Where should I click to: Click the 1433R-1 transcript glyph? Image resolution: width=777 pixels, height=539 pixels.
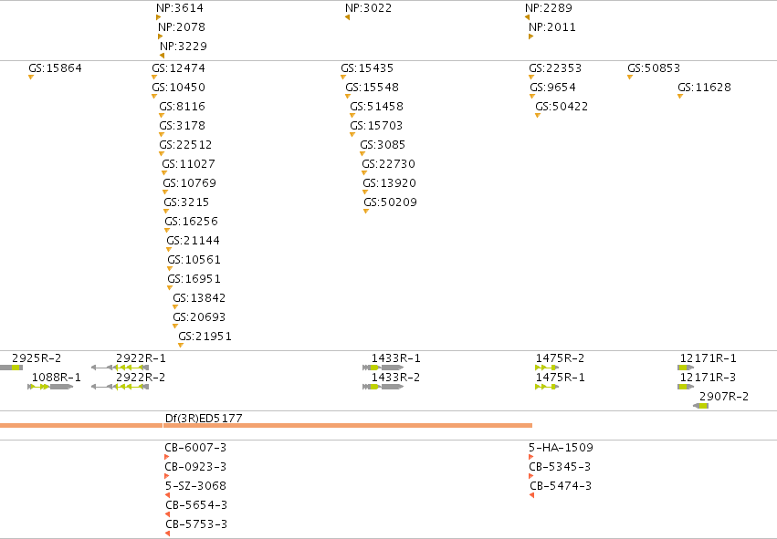point(383,368)
